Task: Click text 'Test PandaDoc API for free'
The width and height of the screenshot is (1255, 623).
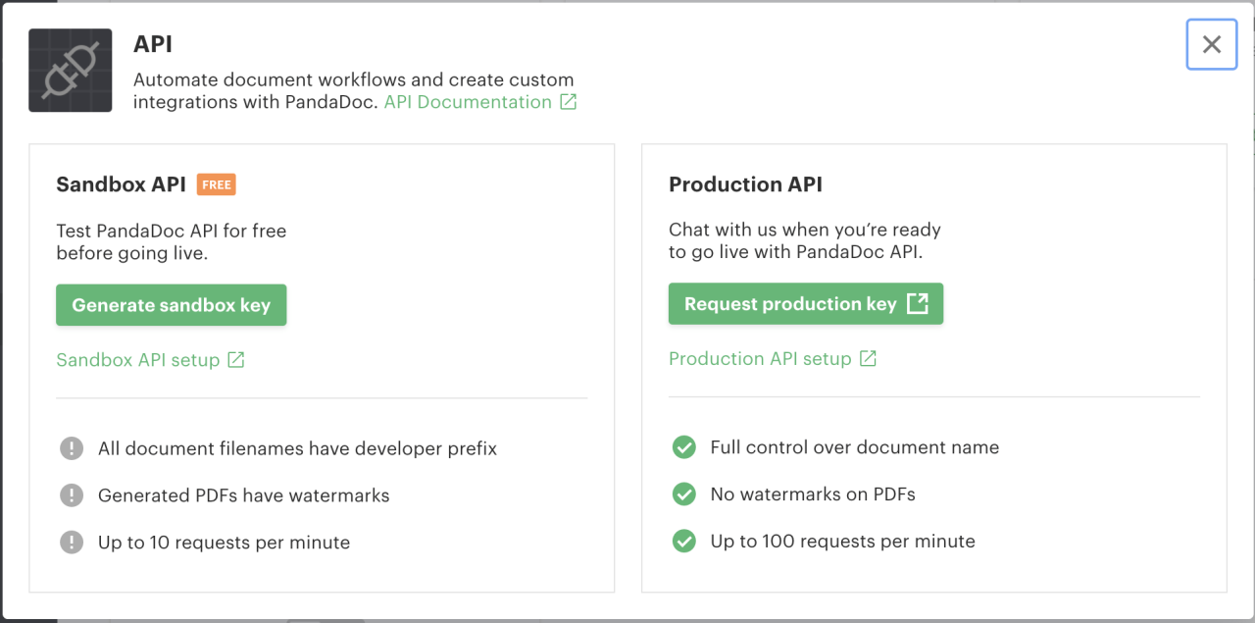Action: pos(172,232)
